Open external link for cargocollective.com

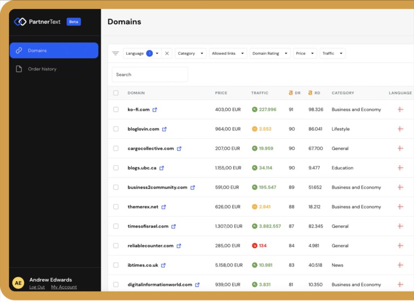179,149
